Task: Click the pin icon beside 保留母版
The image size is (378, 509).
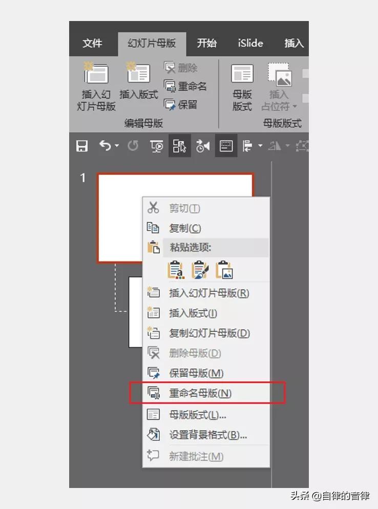Action: [153, 373]
